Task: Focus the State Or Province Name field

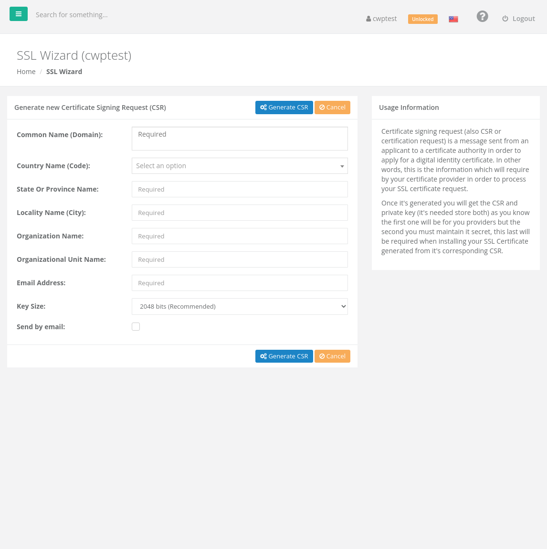Action: (x=240, y=189)
